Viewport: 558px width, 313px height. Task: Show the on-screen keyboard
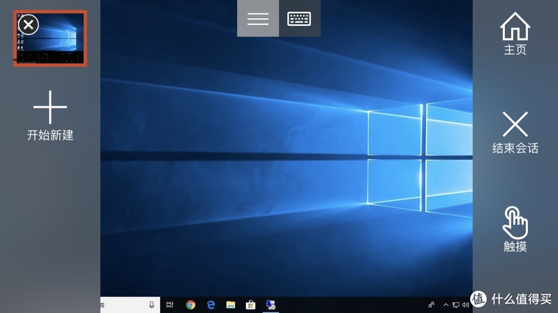(299, 19)
